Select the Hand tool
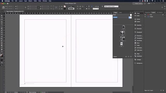Image resolution: width=166 pixels, height=93 pixels. (x=2, y=49)
